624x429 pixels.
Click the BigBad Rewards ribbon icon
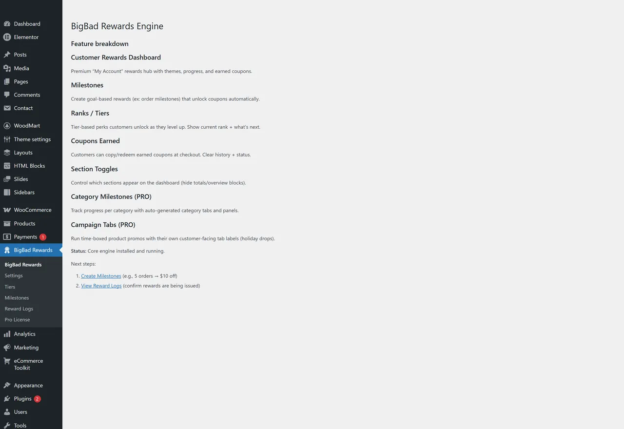click(7, 250)
